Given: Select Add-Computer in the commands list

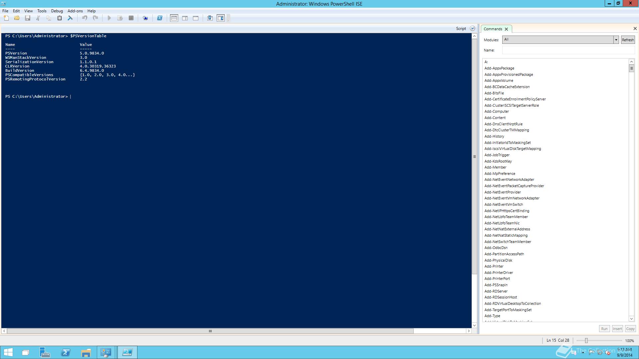Looking at the screenshot, I should point(497,112).
